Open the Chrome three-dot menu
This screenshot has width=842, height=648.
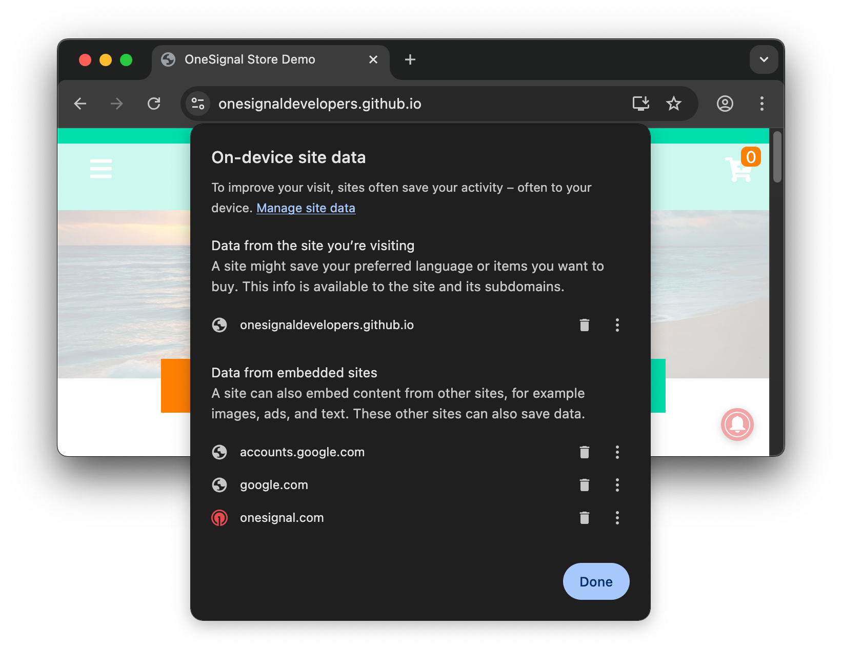click(762, 104)
